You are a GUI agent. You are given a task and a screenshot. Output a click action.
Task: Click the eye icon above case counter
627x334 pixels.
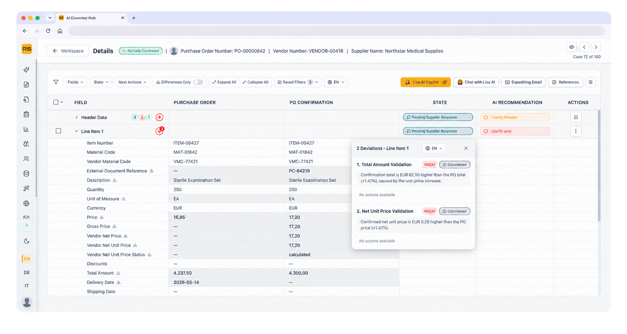(571, 47)
